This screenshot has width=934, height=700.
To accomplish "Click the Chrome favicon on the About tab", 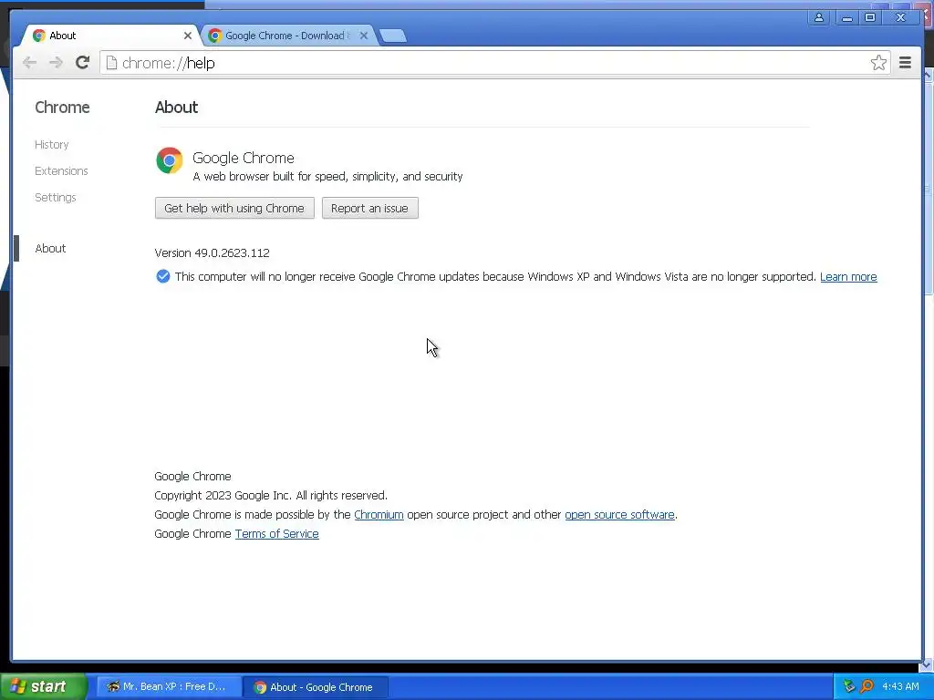I will [x=38, y=36].
